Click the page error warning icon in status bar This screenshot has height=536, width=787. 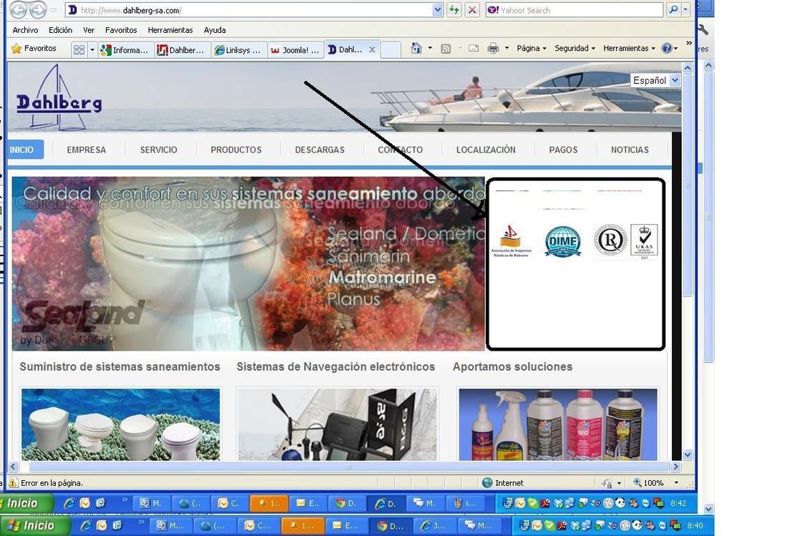point(13,483)
